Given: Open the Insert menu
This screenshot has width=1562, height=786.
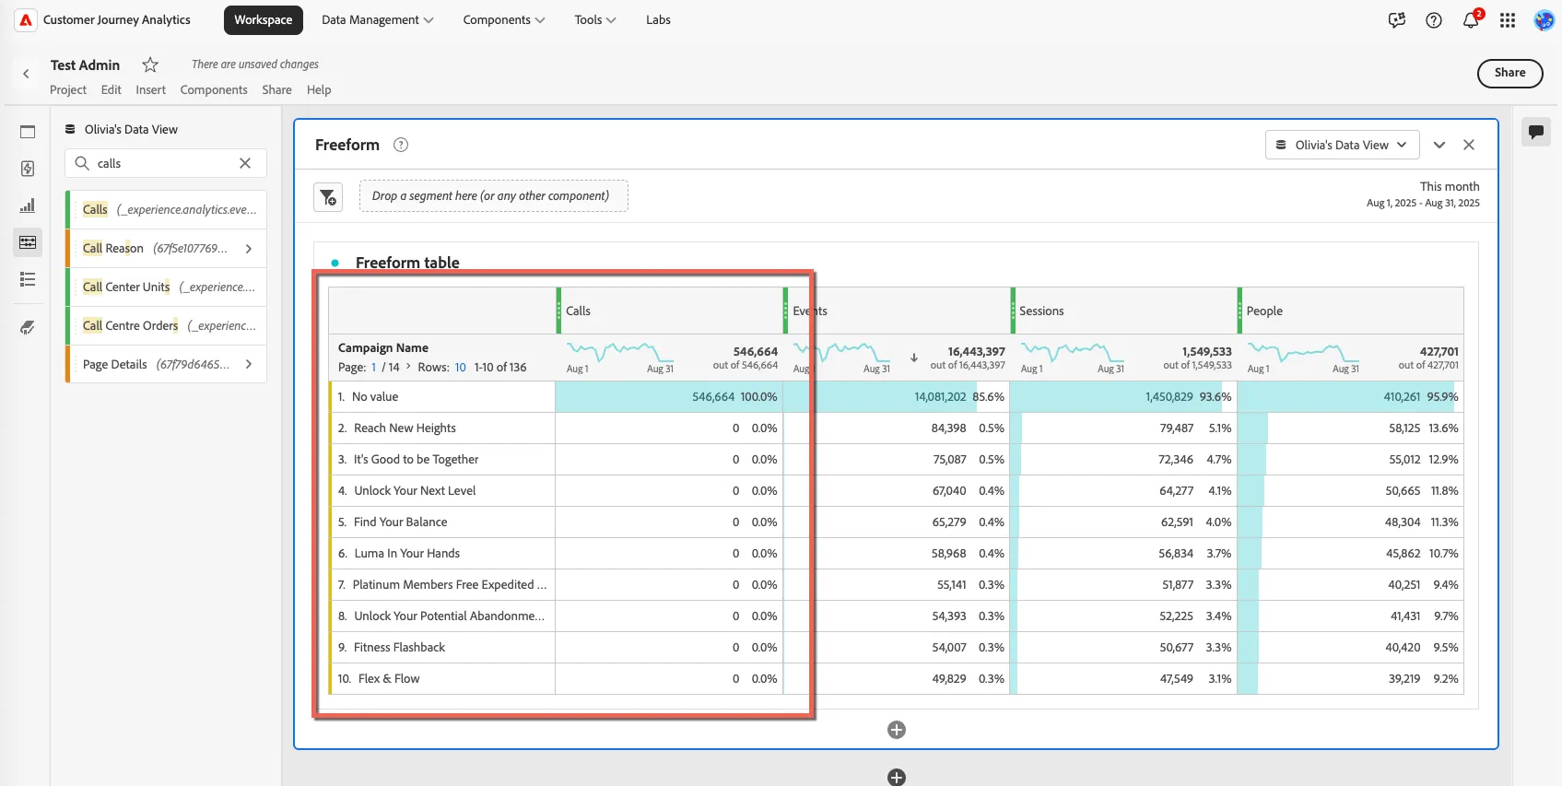Looking at the screenshot, I should [x=150, y=90].
